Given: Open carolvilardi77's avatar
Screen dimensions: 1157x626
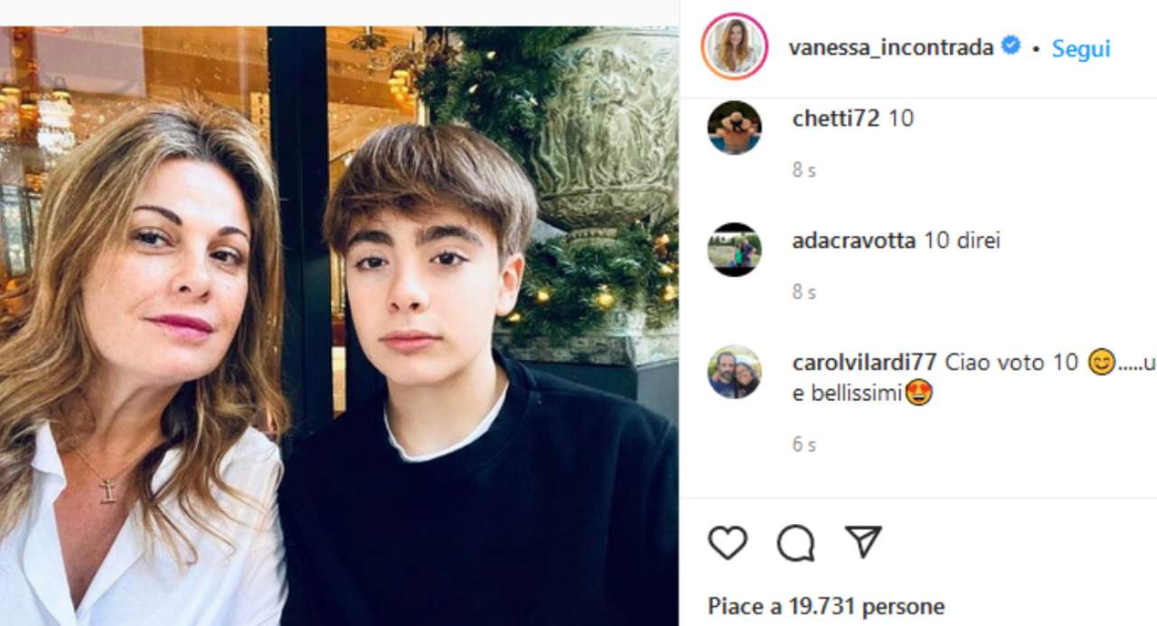Looking at the screenshot, I should pyautogui.click(x=734, y=371).
